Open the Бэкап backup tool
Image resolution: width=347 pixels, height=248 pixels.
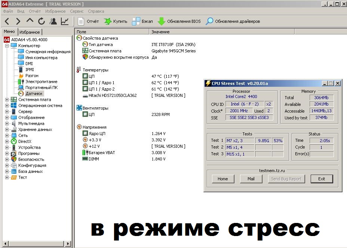coord(142,21)
